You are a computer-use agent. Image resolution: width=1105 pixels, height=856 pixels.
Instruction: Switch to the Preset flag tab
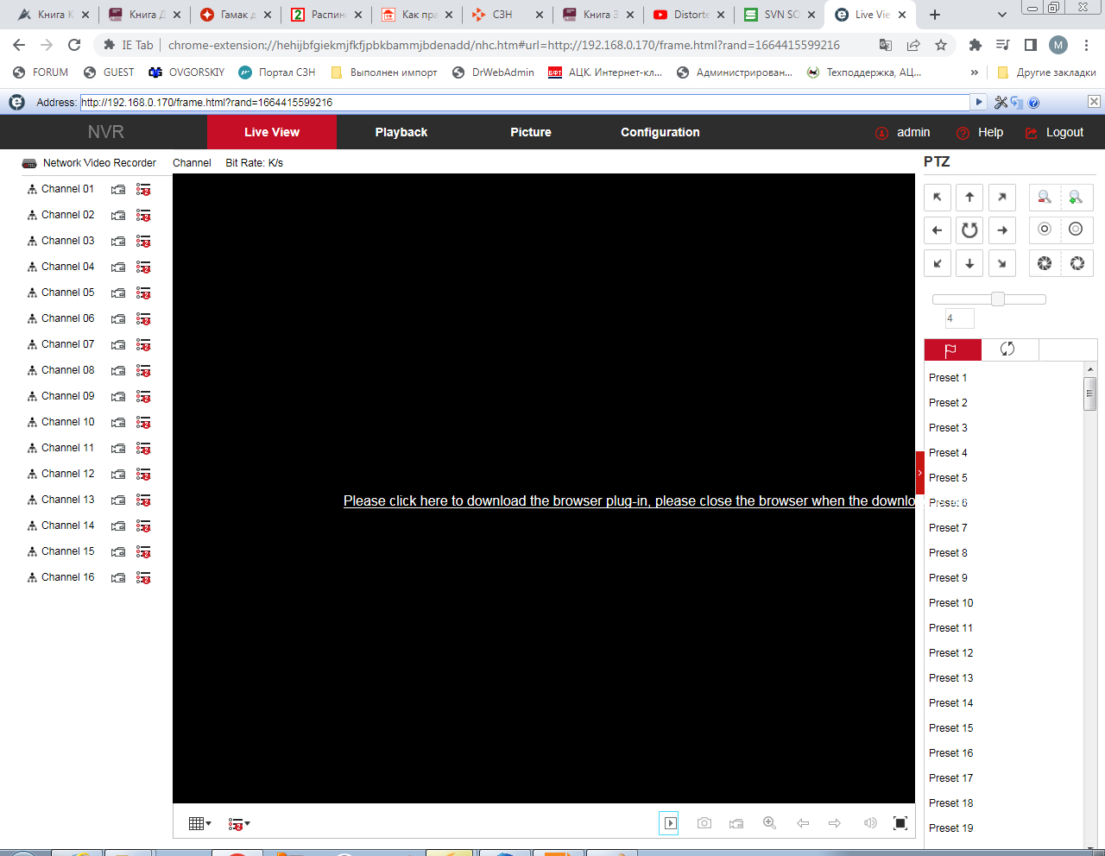(x=953, y=349)
